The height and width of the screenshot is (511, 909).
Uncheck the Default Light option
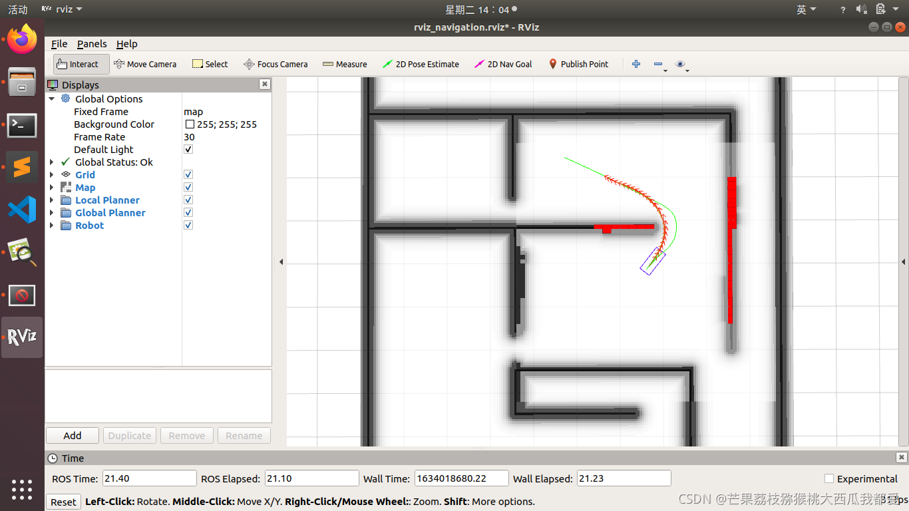[x=188, y=149]
